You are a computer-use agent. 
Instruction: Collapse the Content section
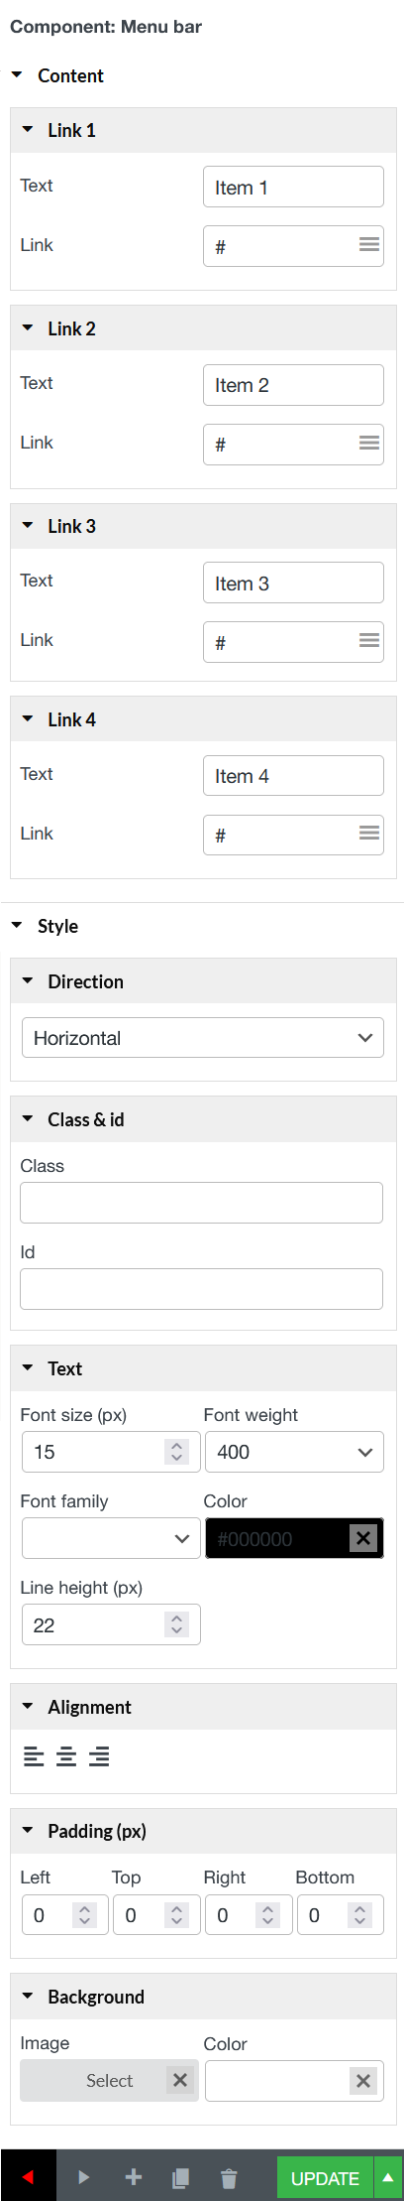[17, 74]
